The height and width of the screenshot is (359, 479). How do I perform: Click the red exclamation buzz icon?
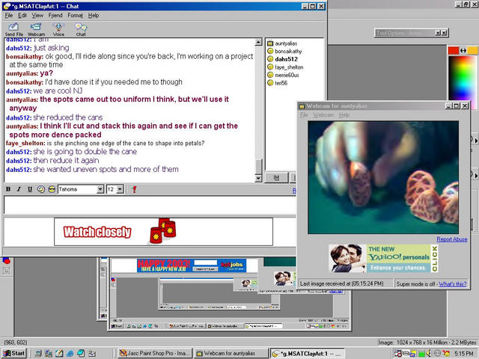[134, 189]
